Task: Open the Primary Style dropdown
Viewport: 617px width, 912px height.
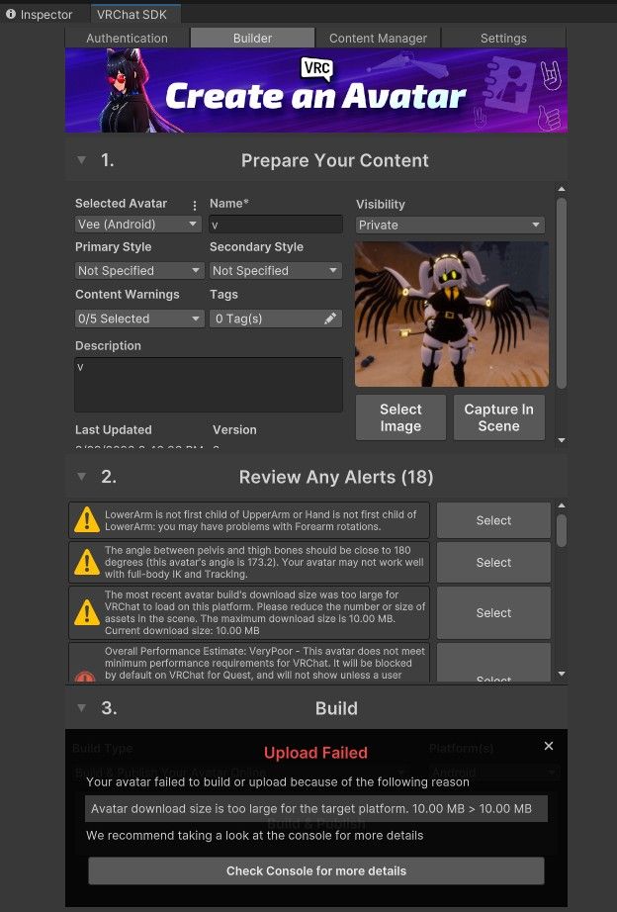Action: 139,270
